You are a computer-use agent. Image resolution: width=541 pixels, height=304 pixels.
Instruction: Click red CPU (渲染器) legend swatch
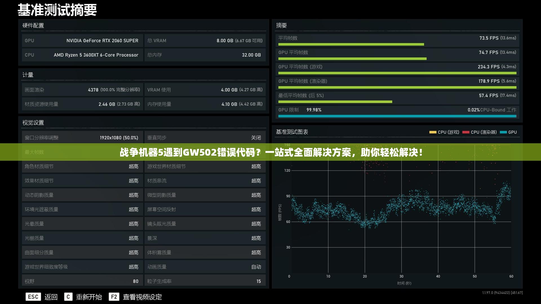pyautogui.click(x=466, y=132)
